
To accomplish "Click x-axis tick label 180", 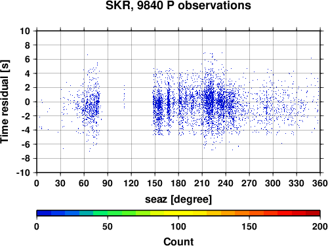I will (x=178, y=183).
